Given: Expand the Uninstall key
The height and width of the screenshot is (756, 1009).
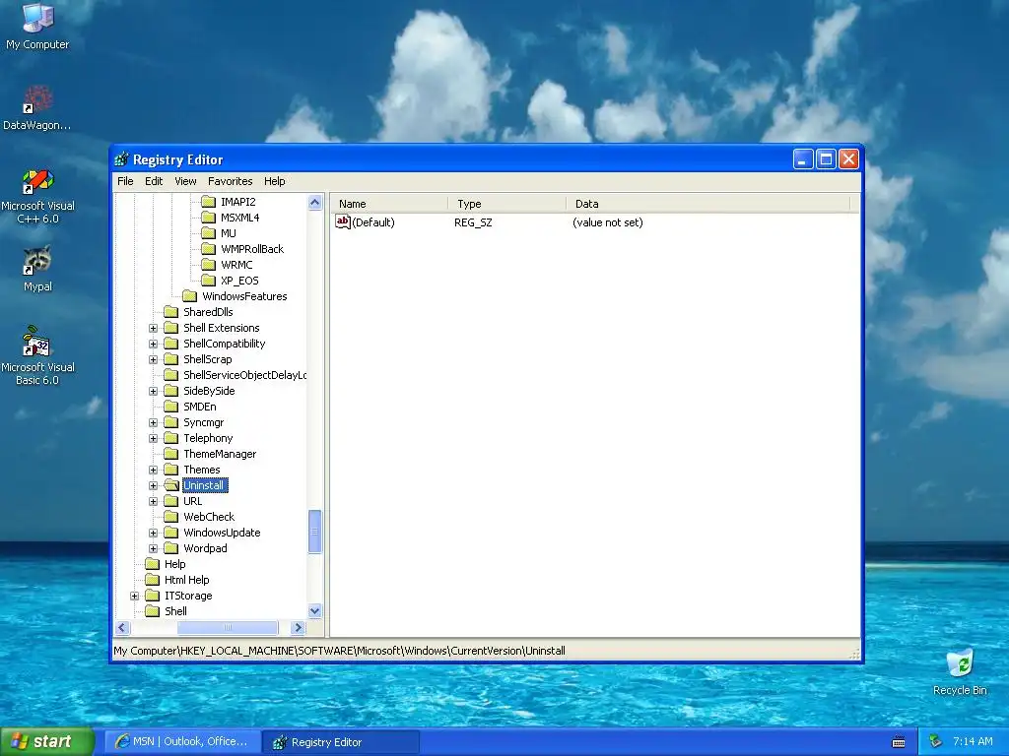Looking at the screenshot, I should click(x=153, y=485).
